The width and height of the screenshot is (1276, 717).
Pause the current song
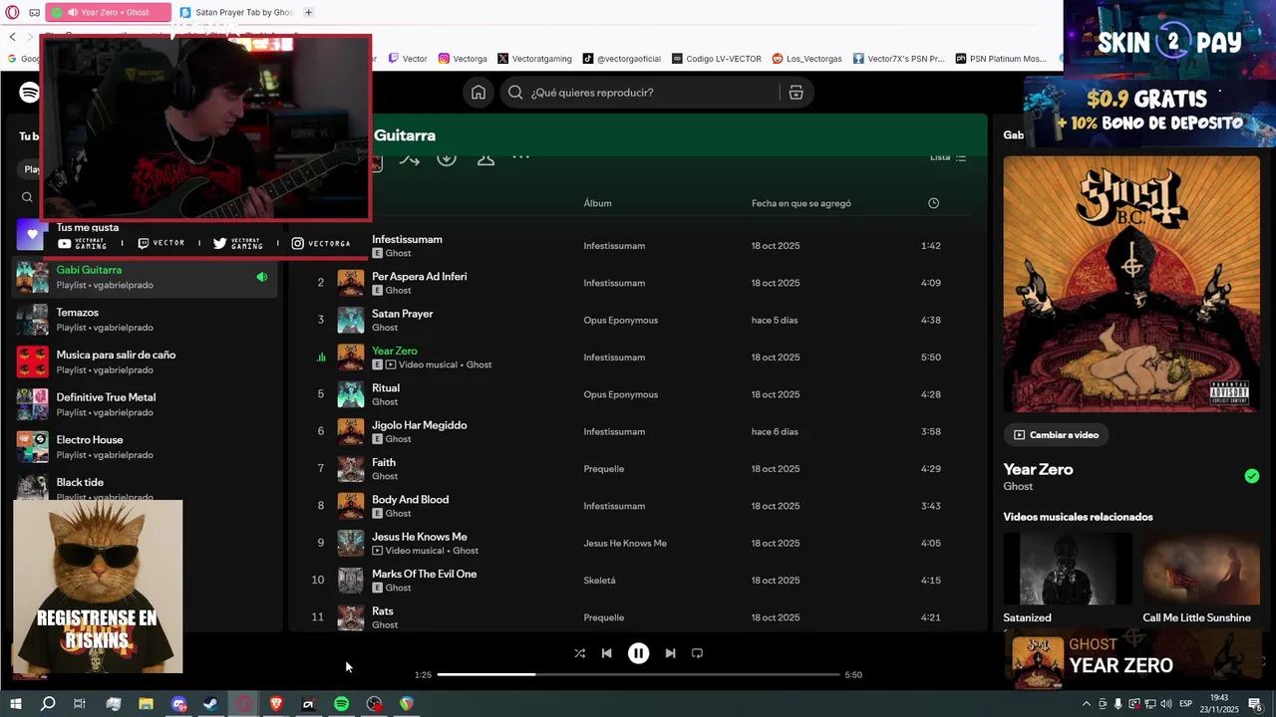coord(638,653)
